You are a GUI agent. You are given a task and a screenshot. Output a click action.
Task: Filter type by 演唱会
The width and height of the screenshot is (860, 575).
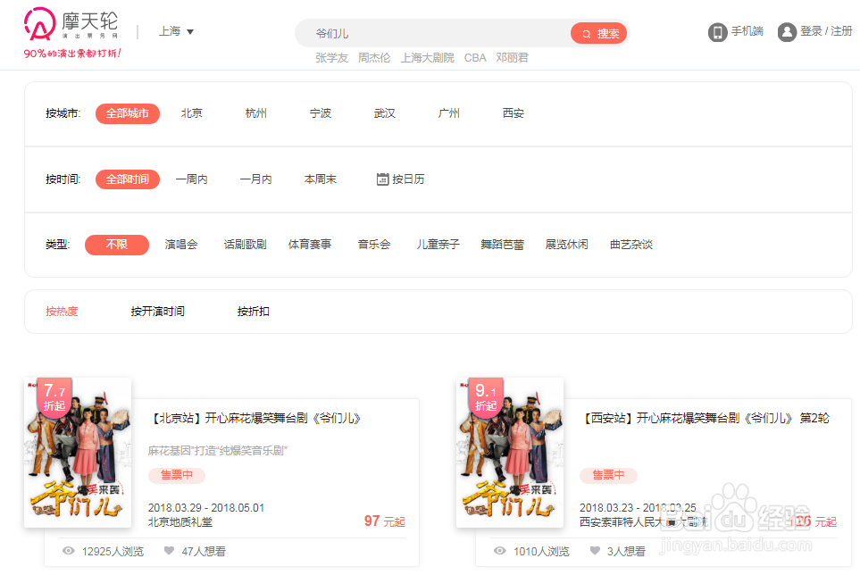[x=181, y=245]
